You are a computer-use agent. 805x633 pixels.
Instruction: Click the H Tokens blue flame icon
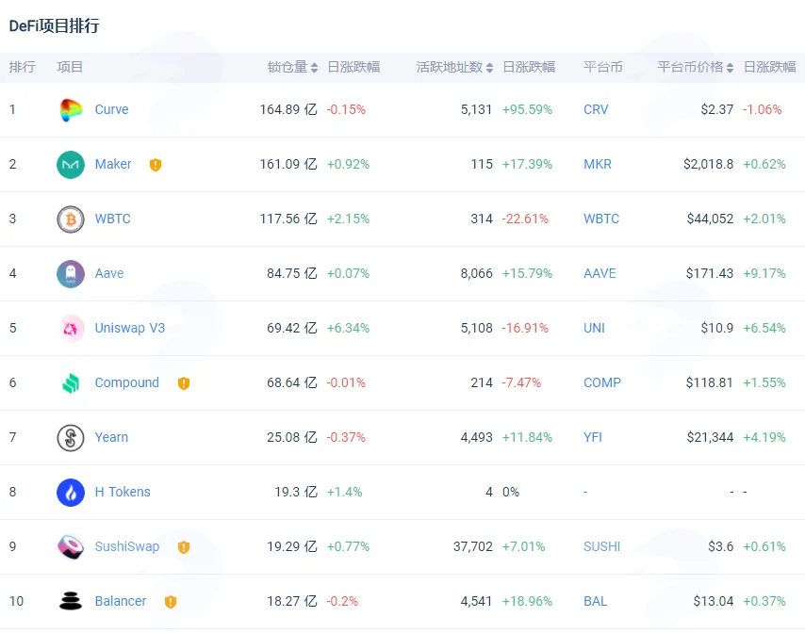click(71, 493)
